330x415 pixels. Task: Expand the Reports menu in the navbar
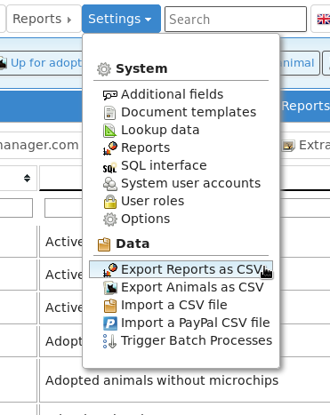tap(44, 19)
